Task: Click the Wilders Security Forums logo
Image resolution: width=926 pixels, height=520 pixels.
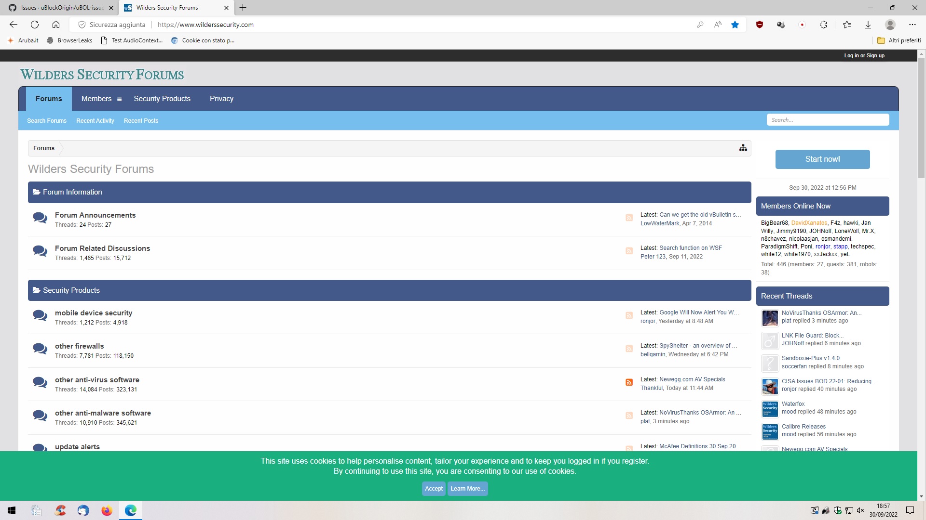Action: (102, 75)
